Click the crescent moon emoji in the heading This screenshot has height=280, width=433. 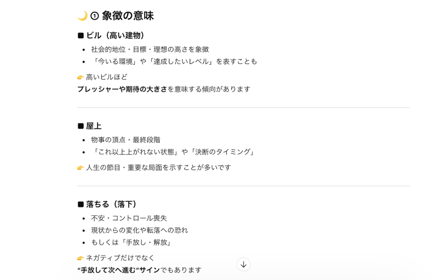click(82, 16)
